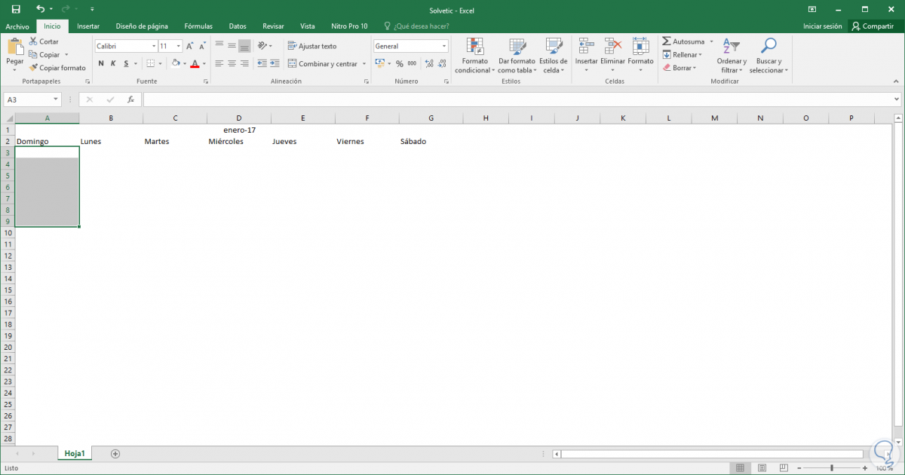Align text to bottom of cell
Image resolution: width=905 pixels, height=475 pixels.
tap(244, 46)
